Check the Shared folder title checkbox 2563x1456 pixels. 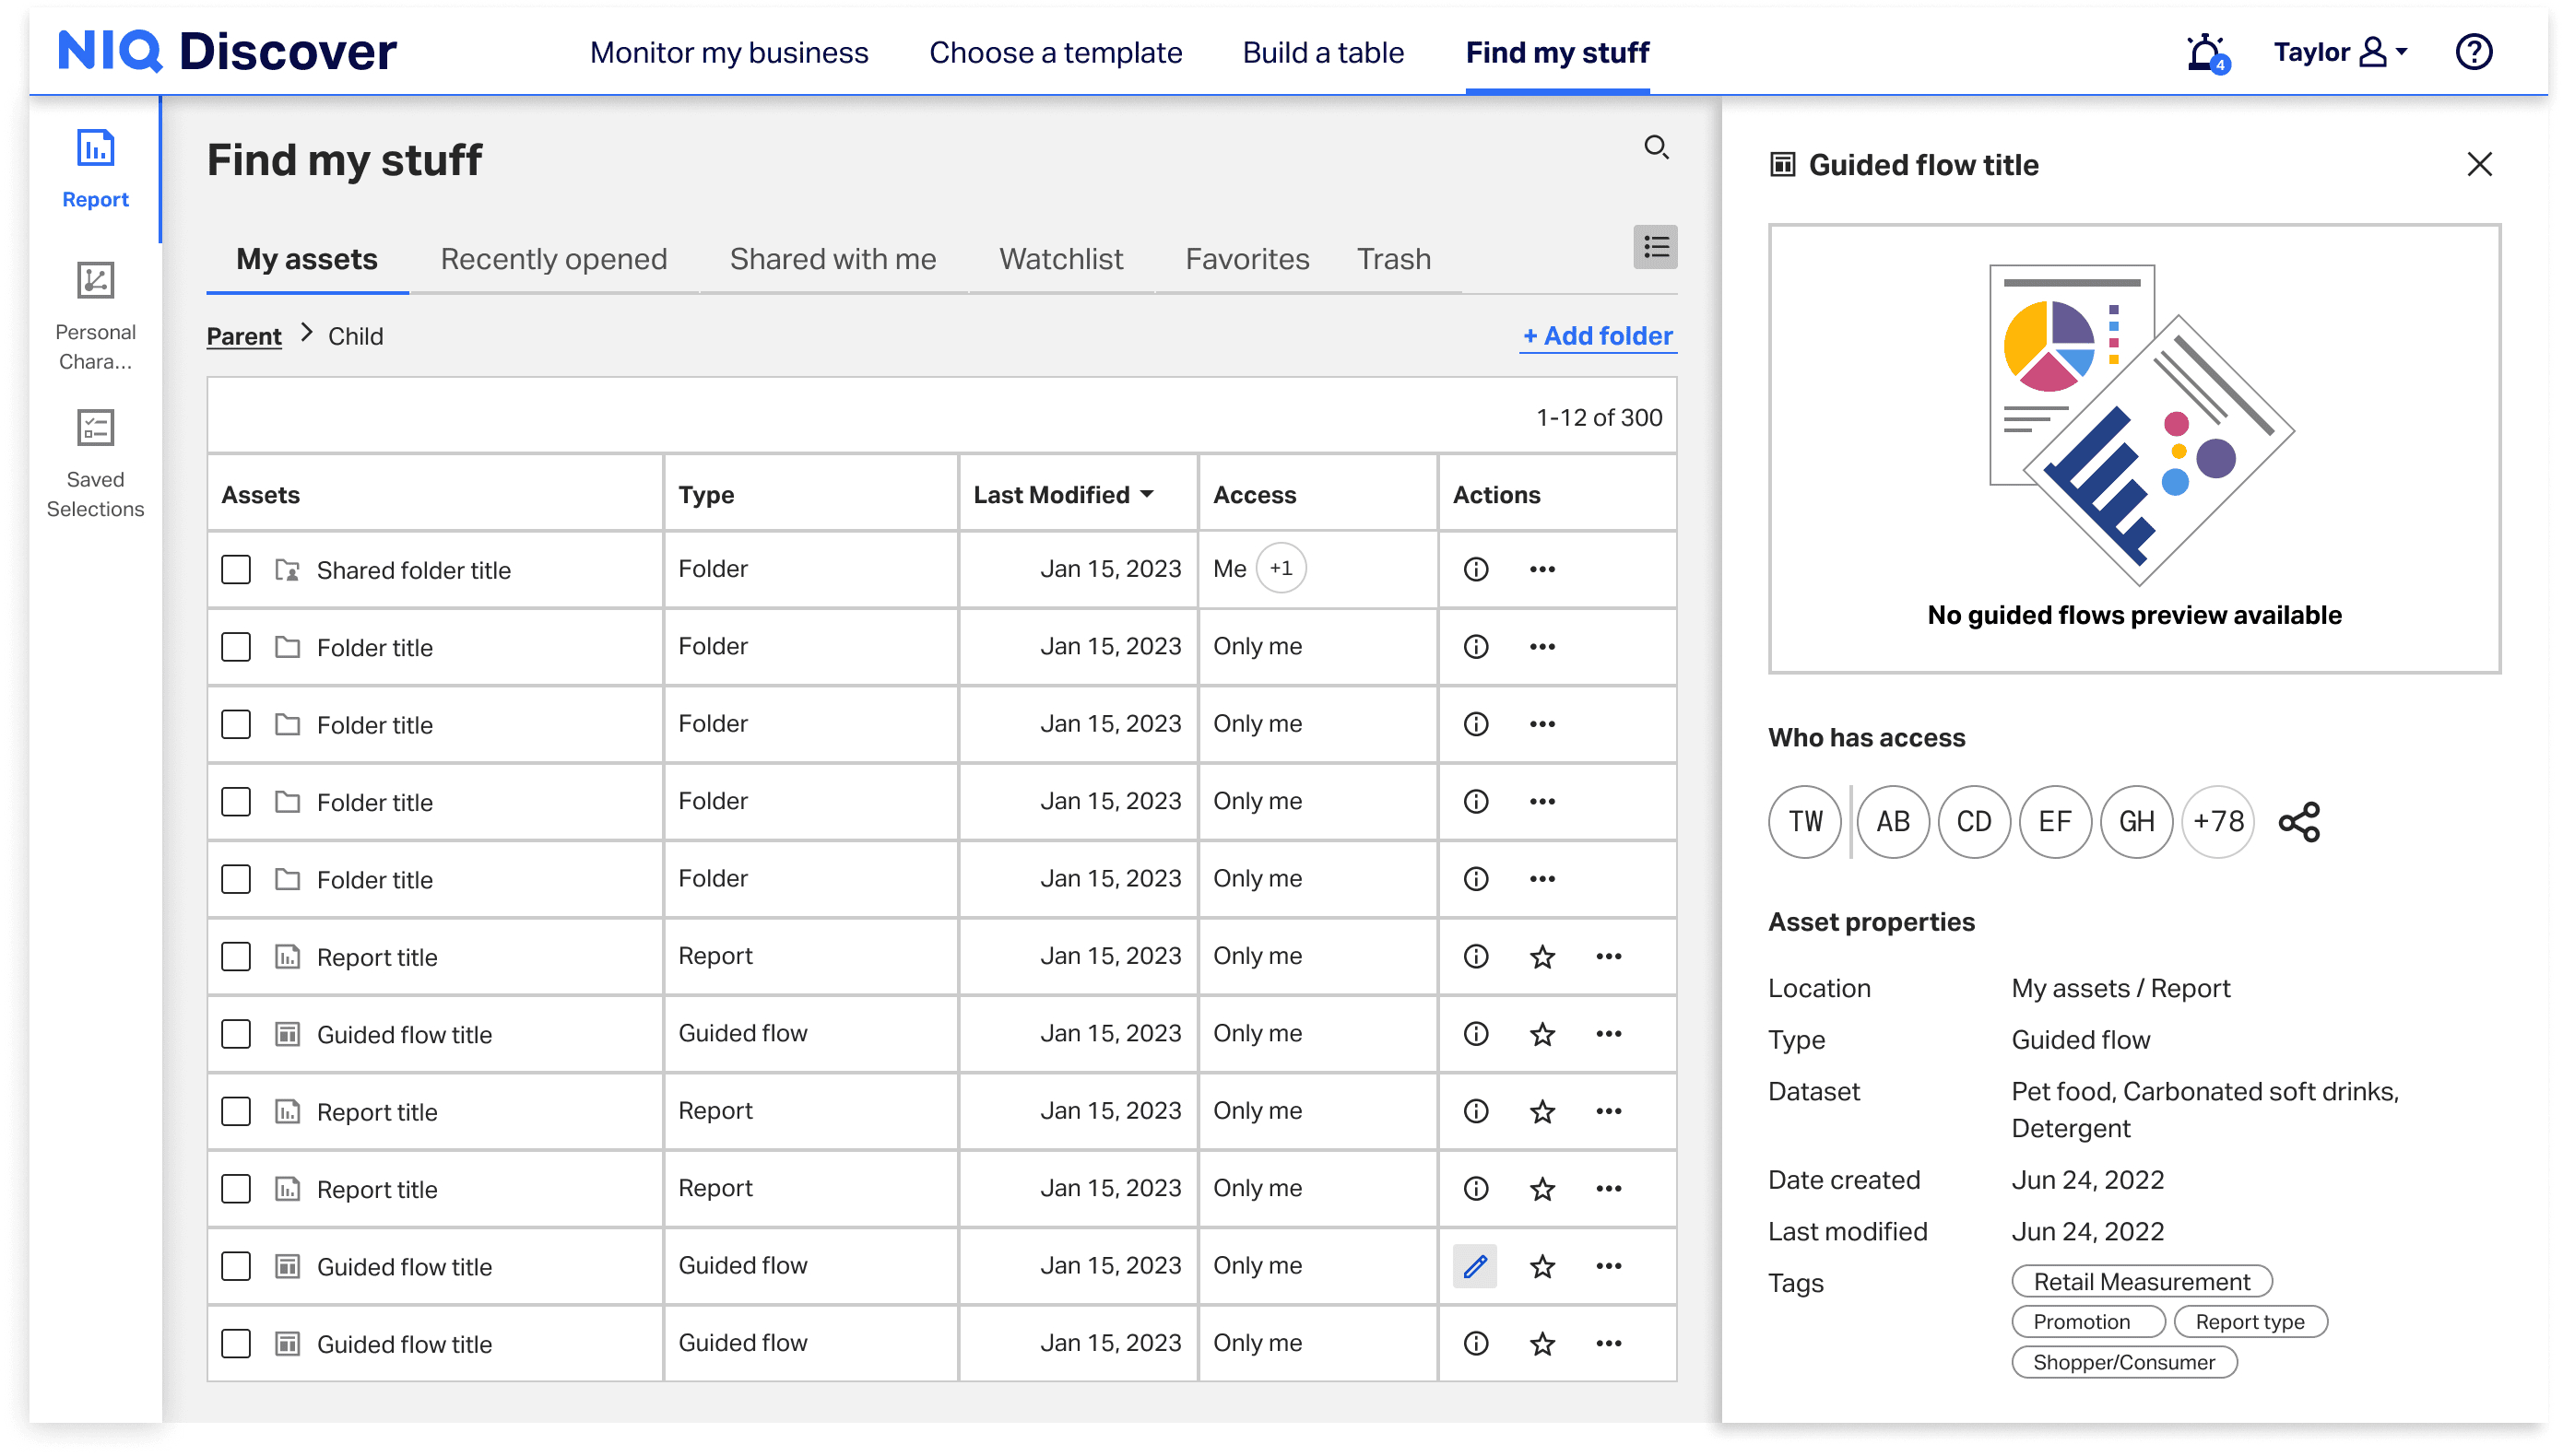(236, 570)
